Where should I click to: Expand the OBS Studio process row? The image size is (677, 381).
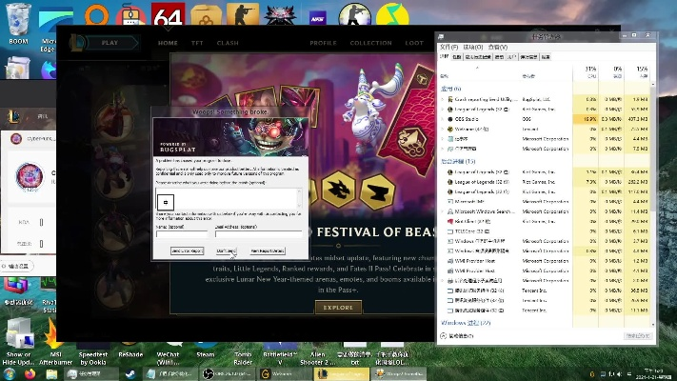442,119
